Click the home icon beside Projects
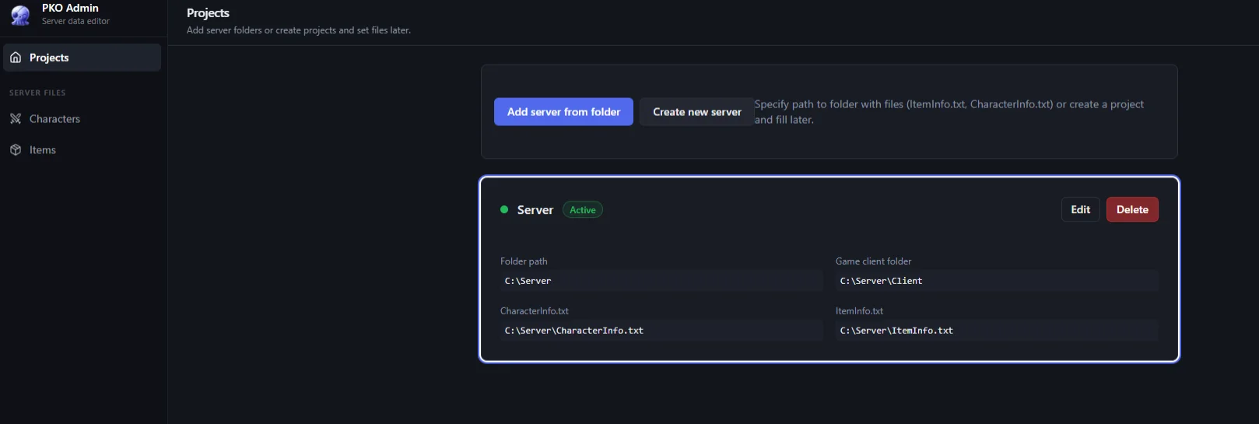This screenshot has height=424, width=1259. tap(16, 58)
